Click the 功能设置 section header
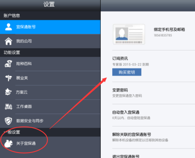195x158 pixels. 12,53
